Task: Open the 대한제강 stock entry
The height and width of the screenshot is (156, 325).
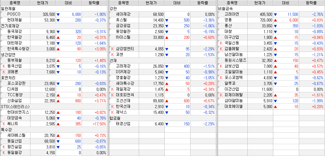Action: (15, 43)
